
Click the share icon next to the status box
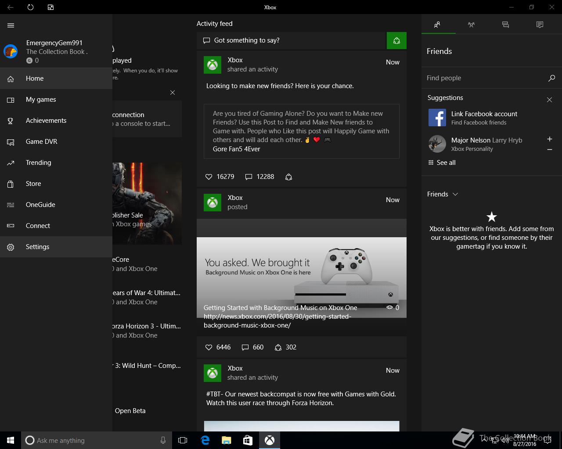[396, 40]
